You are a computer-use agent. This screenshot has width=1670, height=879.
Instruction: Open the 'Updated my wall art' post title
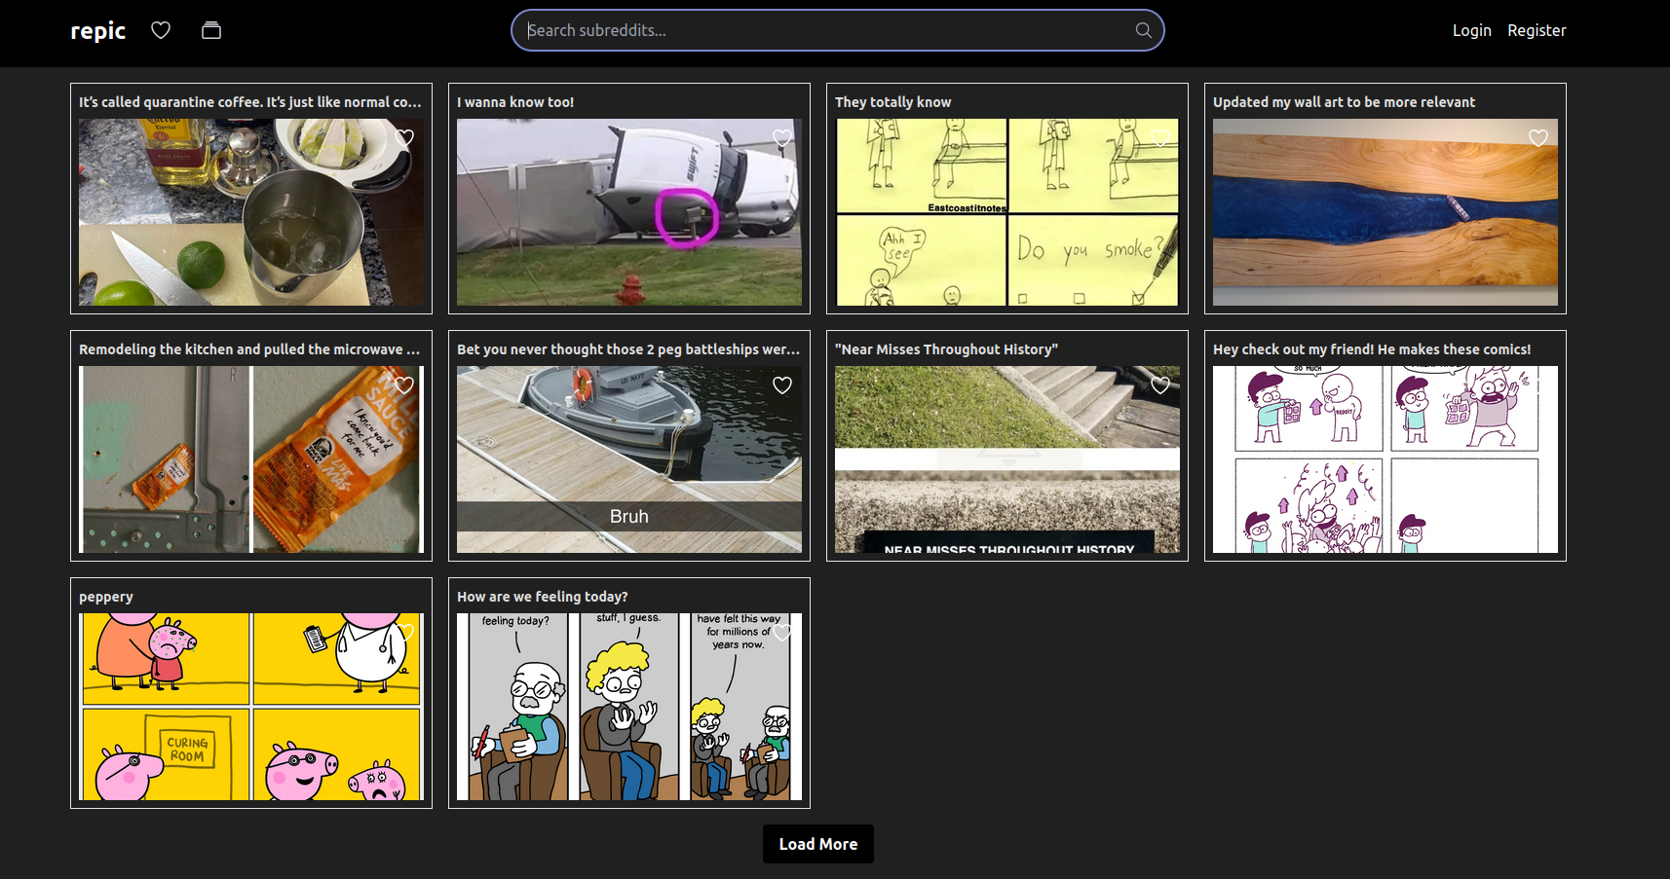pos(1344,102)
